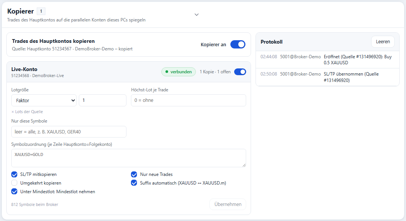
Task: Click the Kopierer count badge "1"
Action: tap(41, 11)
